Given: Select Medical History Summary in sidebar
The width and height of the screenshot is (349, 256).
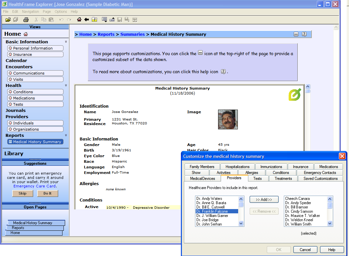Looking at the screenshot, I should pyautogui.click(x=36, y=142).
